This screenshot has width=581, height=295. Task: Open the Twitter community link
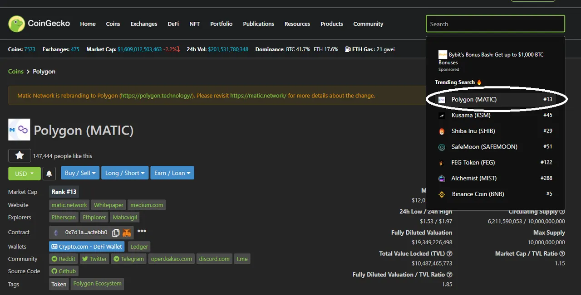pos(94,259)
